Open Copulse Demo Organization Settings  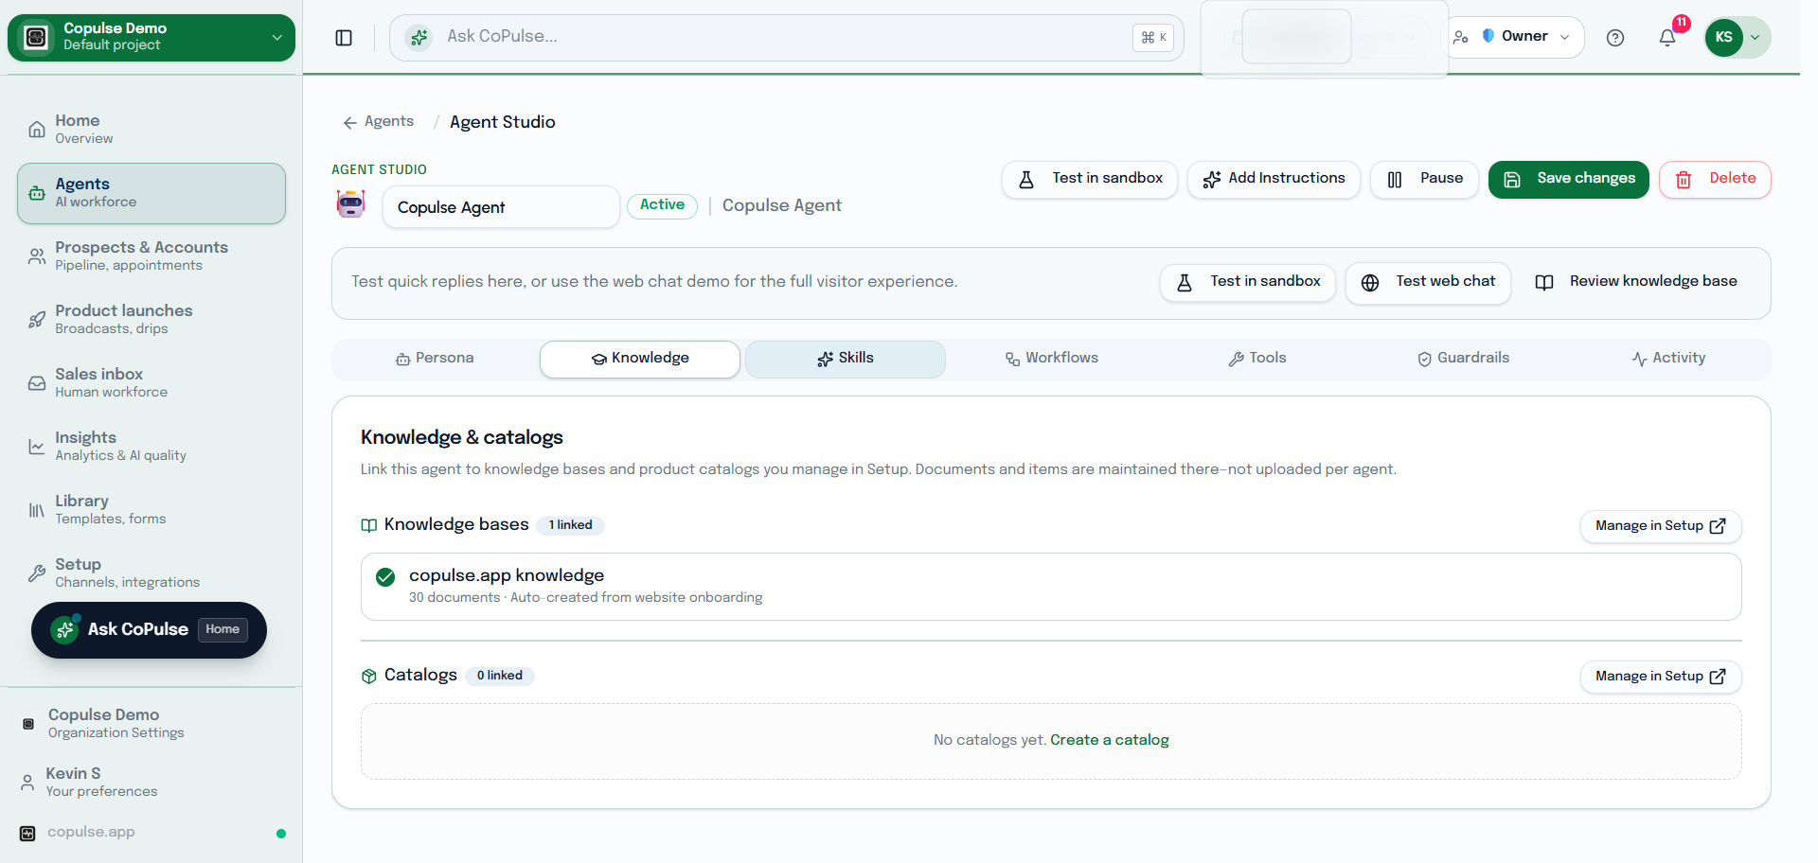(x=151, y=724)
